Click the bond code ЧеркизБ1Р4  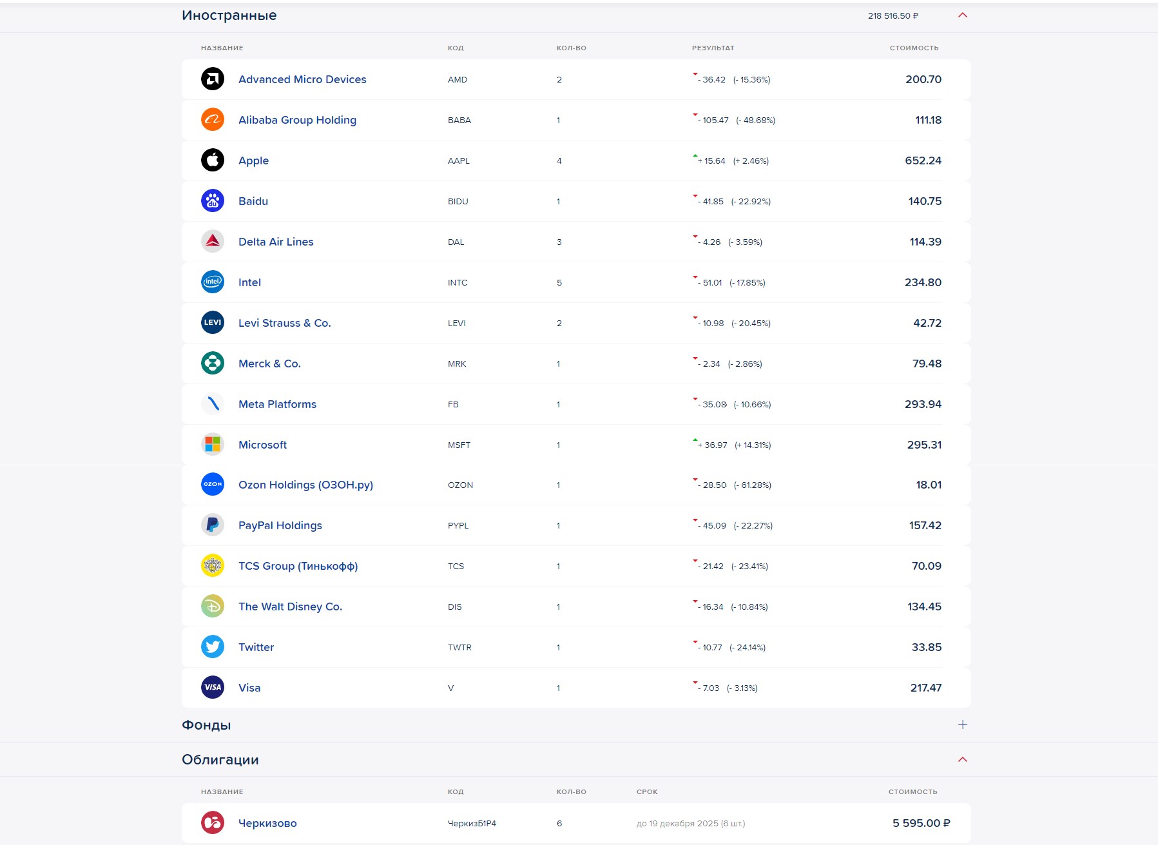(x=472, y=824)
